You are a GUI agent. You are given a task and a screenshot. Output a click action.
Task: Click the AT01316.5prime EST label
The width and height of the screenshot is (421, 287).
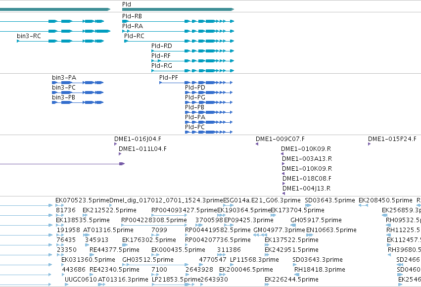(108, 231)
